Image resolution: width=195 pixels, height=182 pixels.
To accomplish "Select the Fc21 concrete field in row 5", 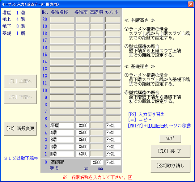I will tap(113, 126).
